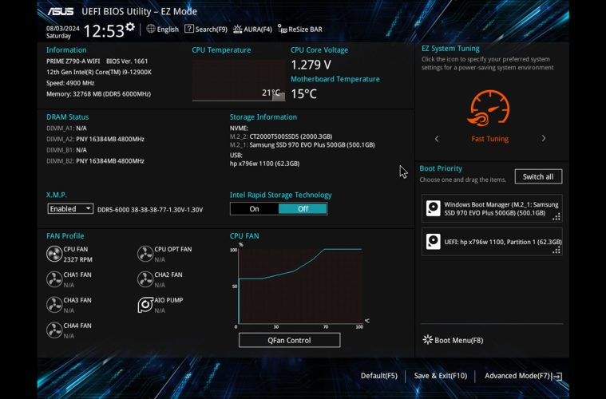Click the CHA3 FAN icon
Screen dimensions: 606x399
tap(54, 305)
